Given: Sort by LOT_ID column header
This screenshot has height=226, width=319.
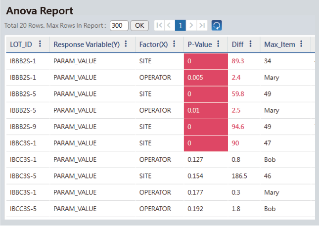Looking at the screenshot, I should tap(21, 45).
